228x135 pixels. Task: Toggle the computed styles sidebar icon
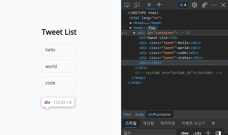(x=218, y=133)
